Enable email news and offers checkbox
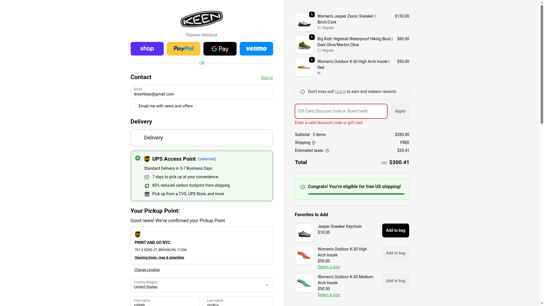Image resolution: width=544 pixels, height=306 pixels. click(x=133, y=106)
